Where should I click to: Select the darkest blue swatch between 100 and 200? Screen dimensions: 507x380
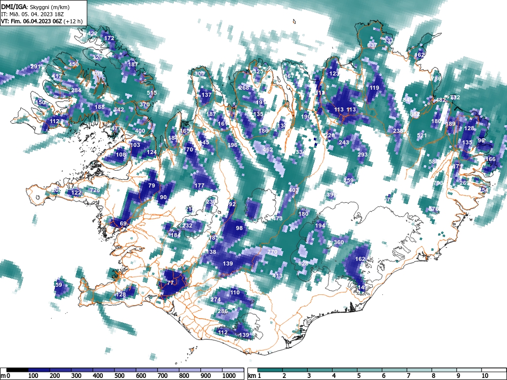[39, 370]
